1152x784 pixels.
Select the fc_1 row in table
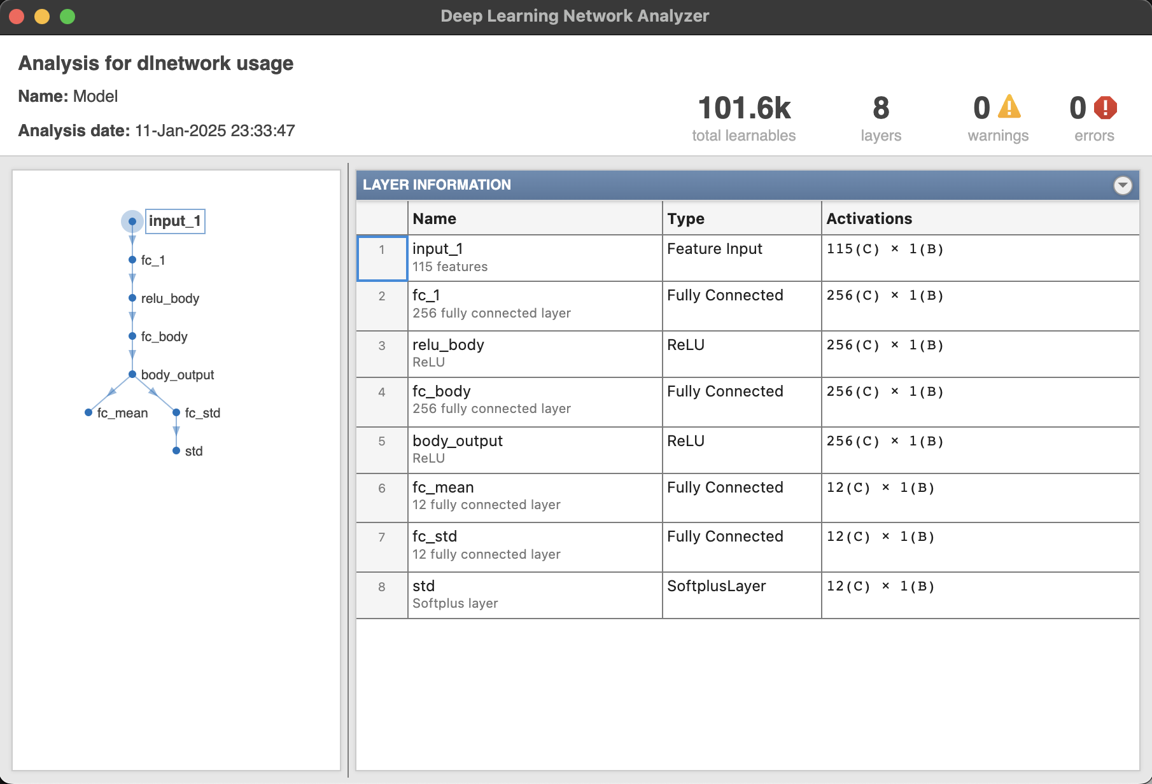click(x=535, y=304)
